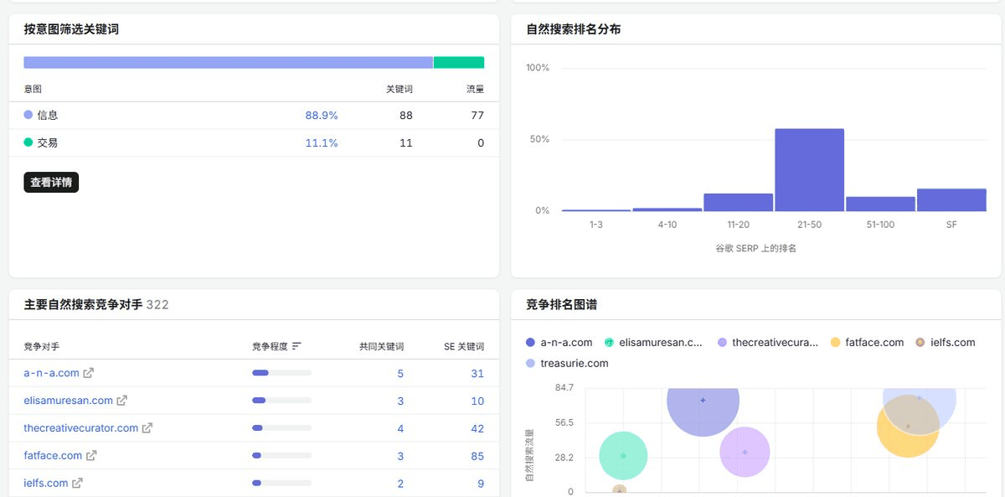Click the 11-20 ranking bar

[x=738, y=202]
